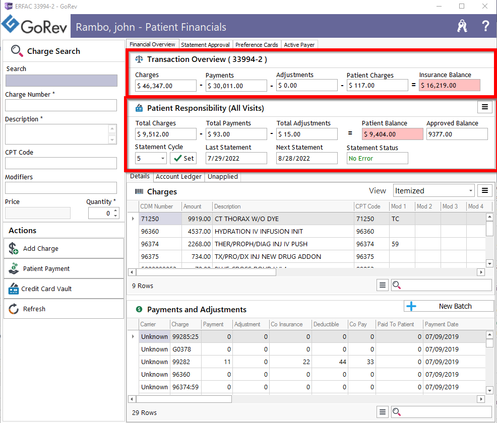Click the Credit Card Vault icon
Image resolution: width=497 pixels, height=423 pixels.
point(14,289)
